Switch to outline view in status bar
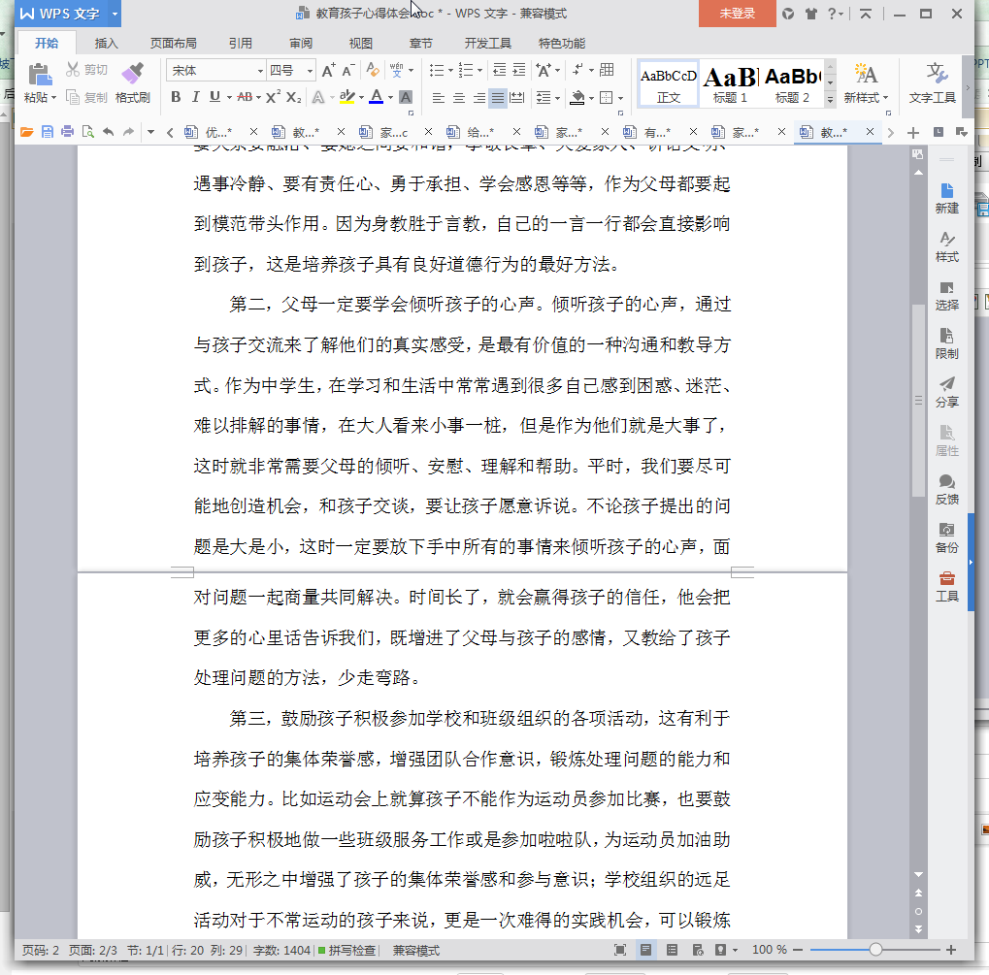This screenshot has height=975, width=989. (x=673, y=950)
